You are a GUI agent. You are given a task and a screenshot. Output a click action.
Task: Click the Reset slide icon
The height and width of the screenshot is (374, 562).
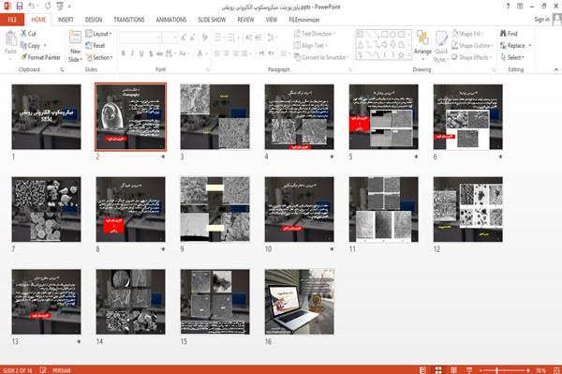89,45
